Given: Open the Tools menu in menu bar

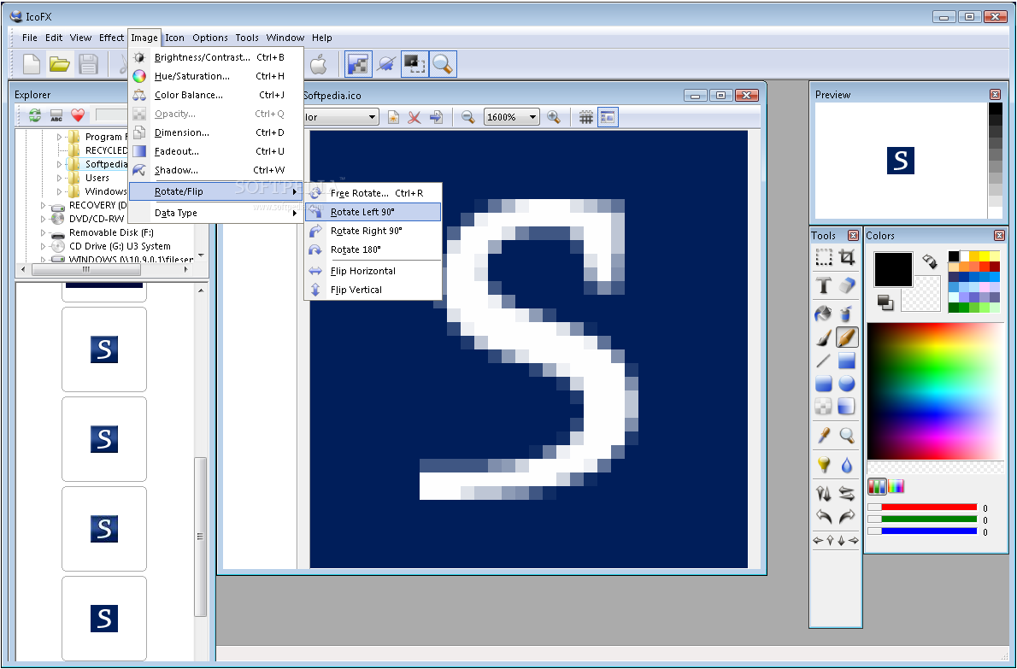Looking at the screenshot, I should (x=247, y=38).
